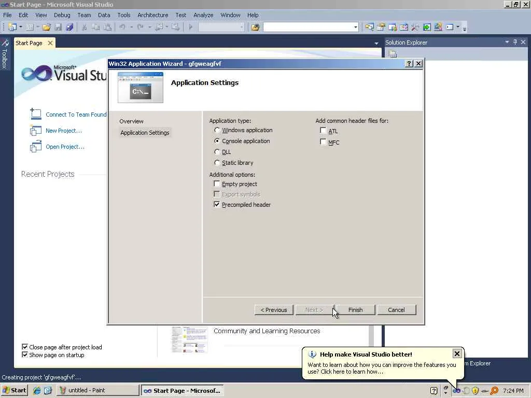Expand the collapsed Toolbox side tab
This screenshot has width=531, height=398.
click(x=4, y=54)
